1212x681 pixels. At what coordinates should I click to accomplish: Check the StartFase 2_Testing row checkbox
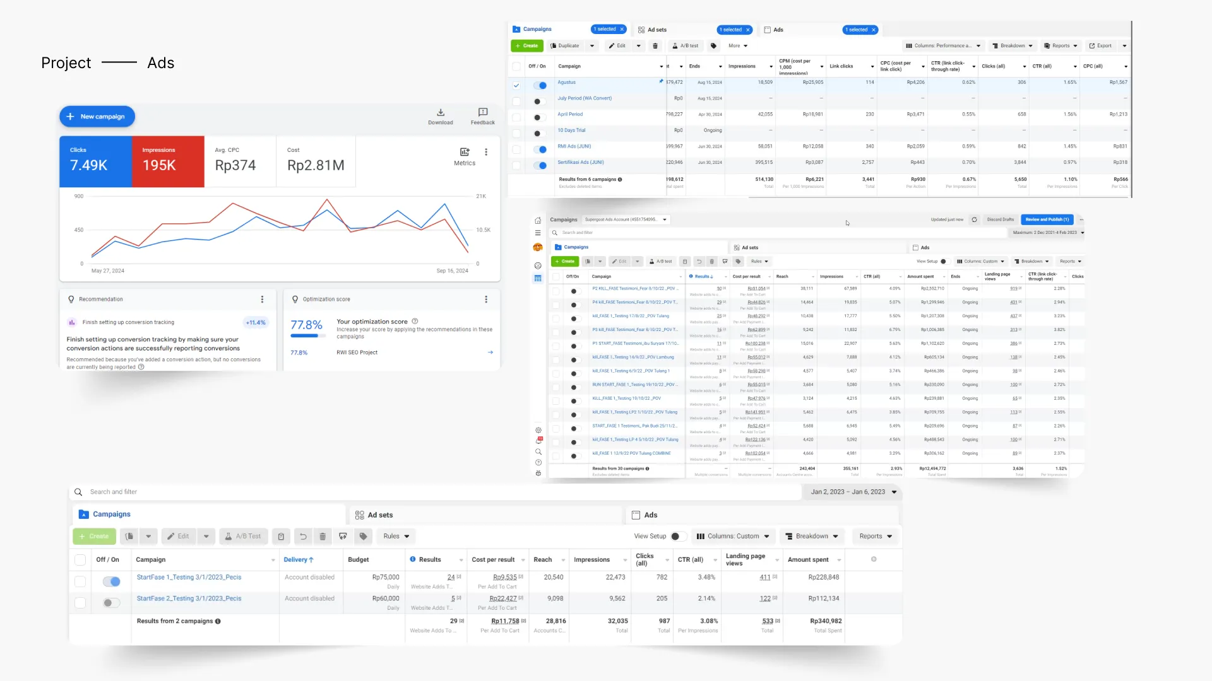click(80, 603)
